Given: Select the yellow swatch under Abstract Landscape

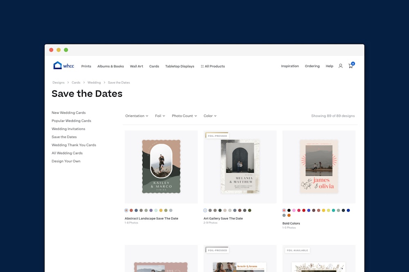Looking at the screenshot, I should [x=161, y=210].
